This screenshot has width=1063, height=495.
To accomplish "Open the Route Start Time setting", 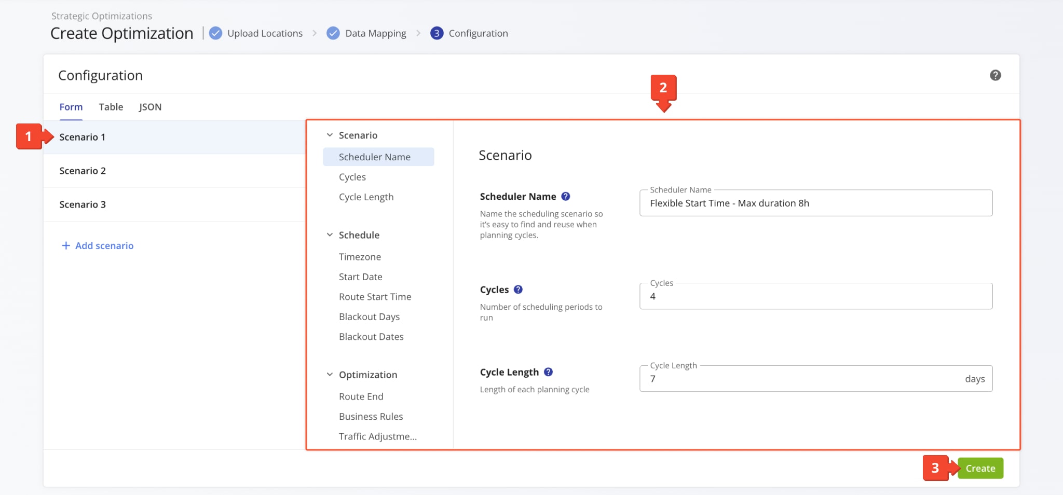I will 375,297.
